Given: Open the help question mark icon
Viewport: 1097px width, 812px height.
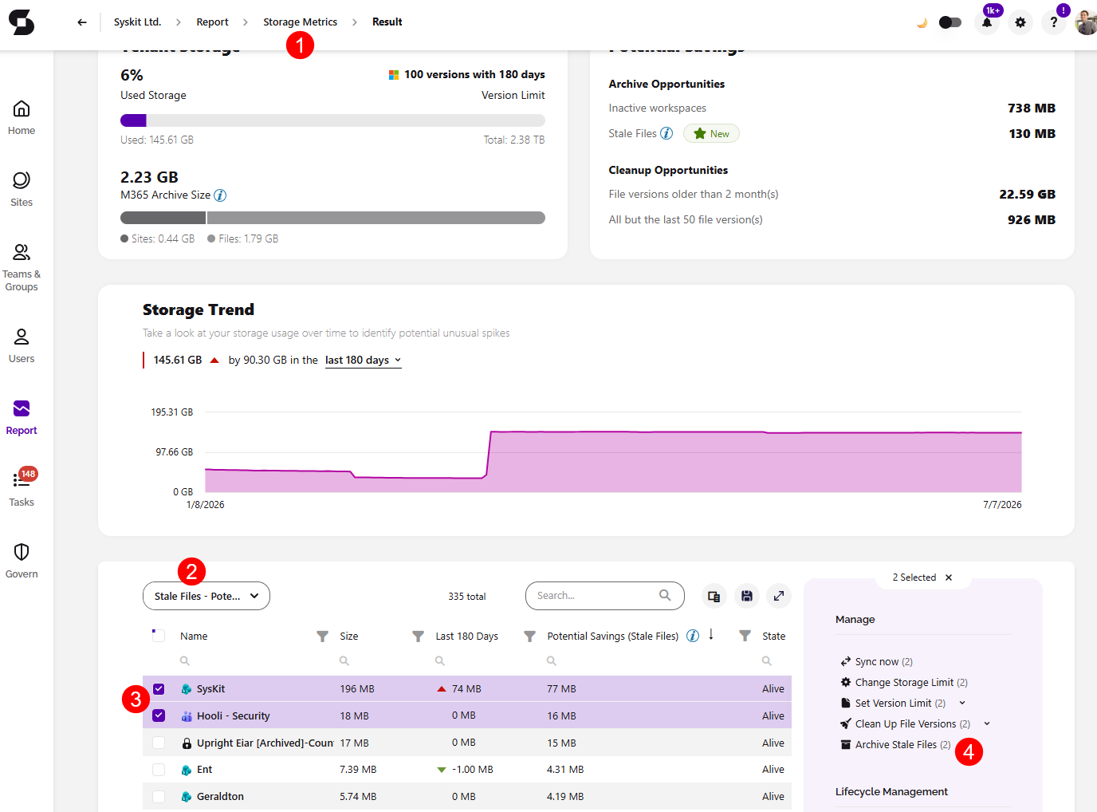Looking at the screenshot, I should [1054, 22].
